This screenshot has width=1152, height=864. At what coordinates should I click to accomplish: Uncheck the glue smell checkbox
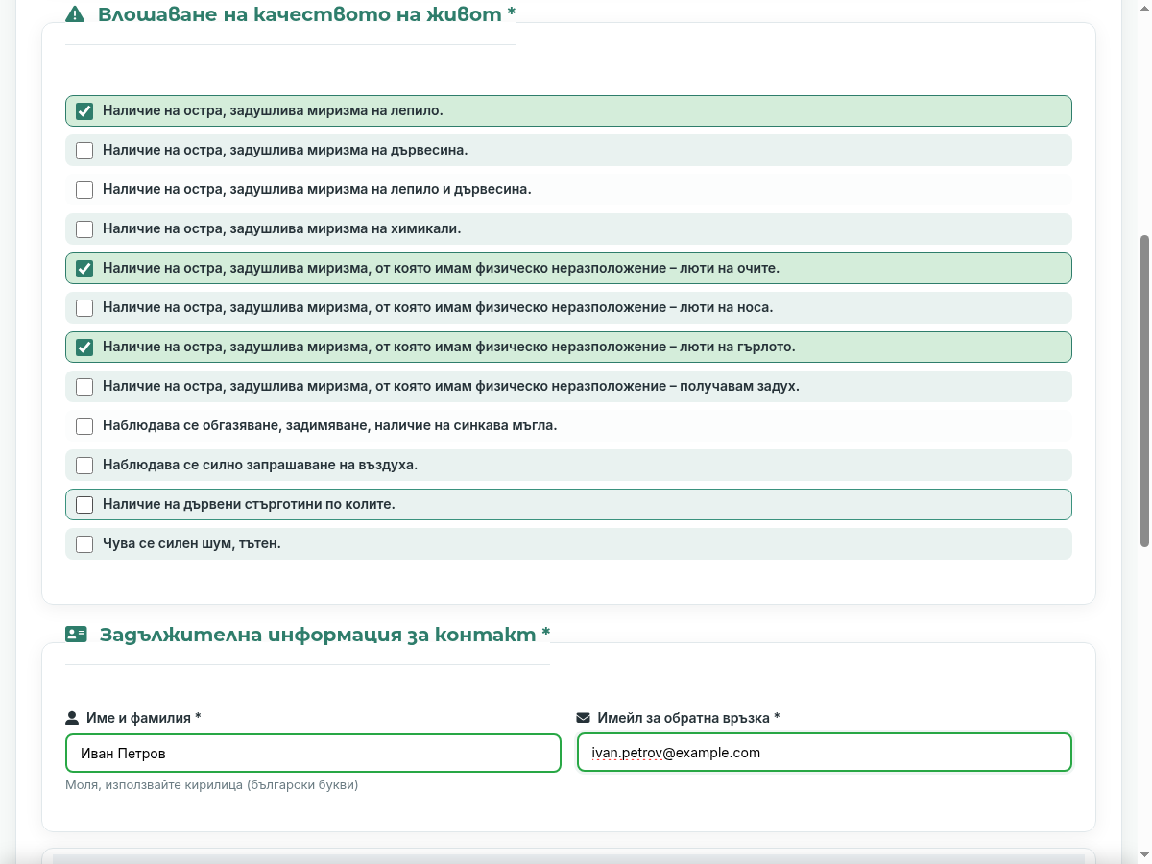pyautogui.click(x=84, y=111)
